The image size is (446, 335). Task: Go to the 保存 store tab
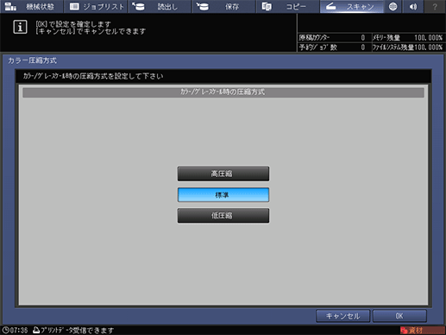click(x=223, y=6)
